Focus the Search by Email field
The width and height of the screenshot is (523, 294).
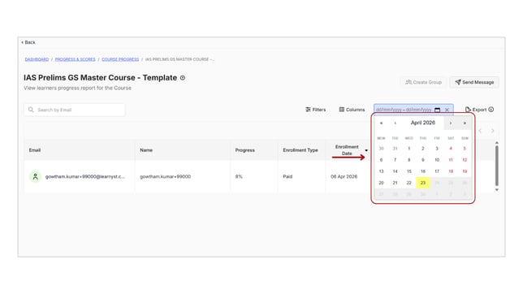tap(75, 110)
